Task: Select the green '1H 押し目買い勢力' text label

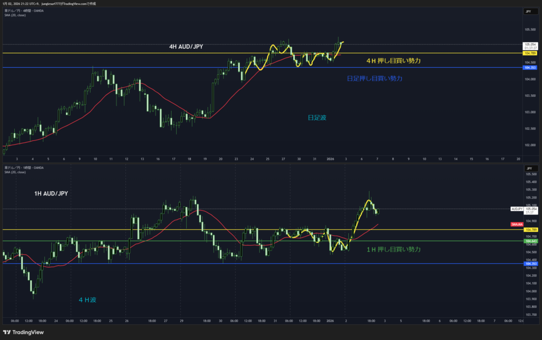Action: [393, 249]
